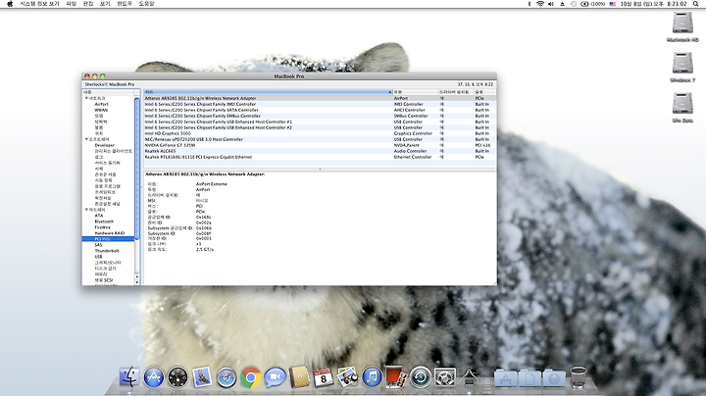Screen dimensions: 706x396
Task: Launch the App Store from the Dock
Action: coord(154,377)
